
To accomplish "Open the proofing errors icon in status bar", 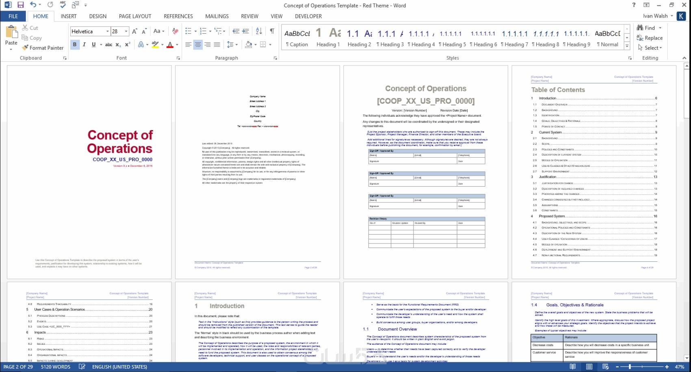I will coord(82,367).
